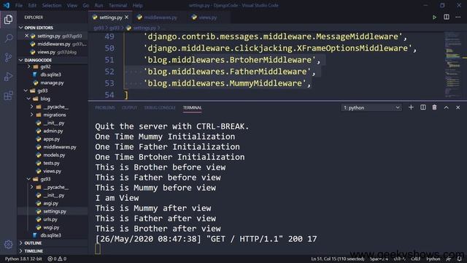Click the VS Code logo icon

pyautogui.click(x=7, y=5)
